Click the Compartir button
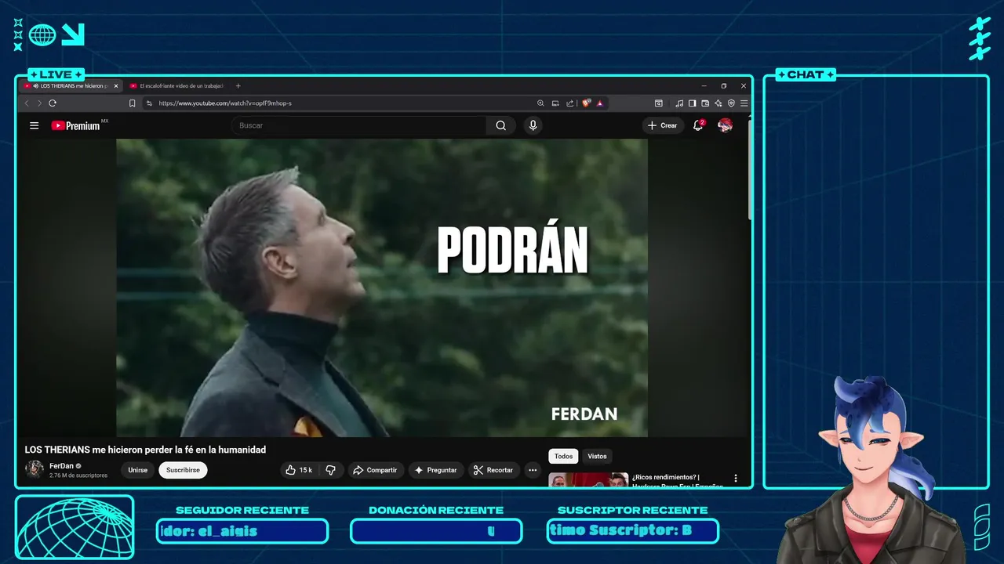This screenshot has width=1004, height=564. tap(375, 470)
